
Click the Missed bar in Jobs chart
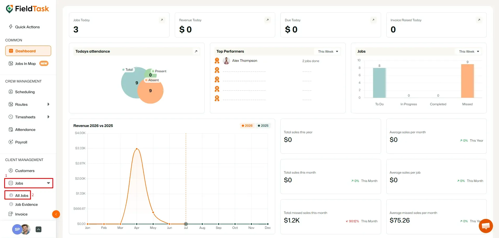pyautogui.click(x=467, y=81)
